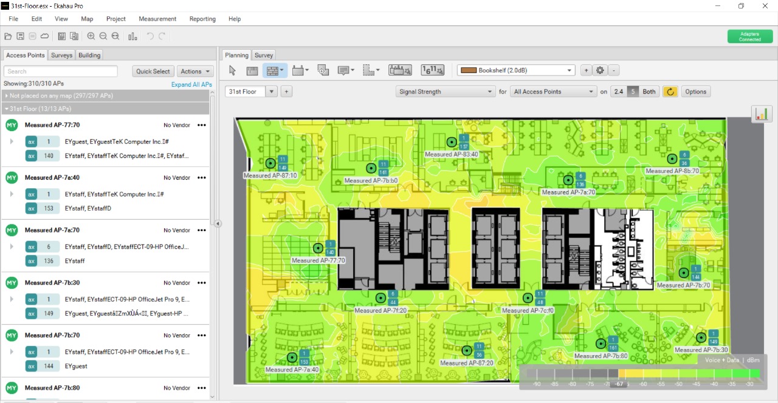This screenshot has width=778, height=403.
Task: Open the Project menu
Action: (x=116, y=19)
